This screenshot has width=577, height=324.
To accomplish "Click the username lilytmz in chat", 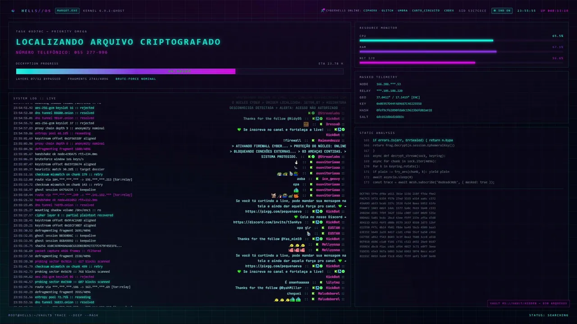I will click(x=333, y=282).
